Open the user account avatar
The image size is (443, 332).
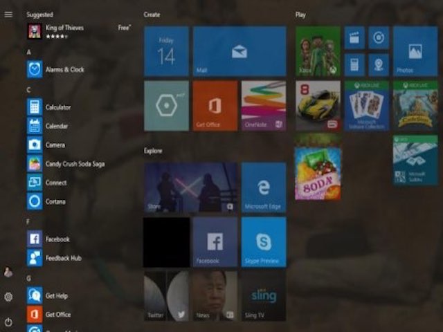tap(8, 272)
